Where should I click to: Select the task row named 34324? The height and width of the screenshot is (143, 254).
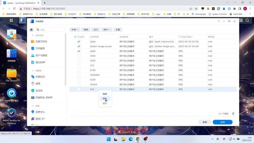[x=153, y=85]
